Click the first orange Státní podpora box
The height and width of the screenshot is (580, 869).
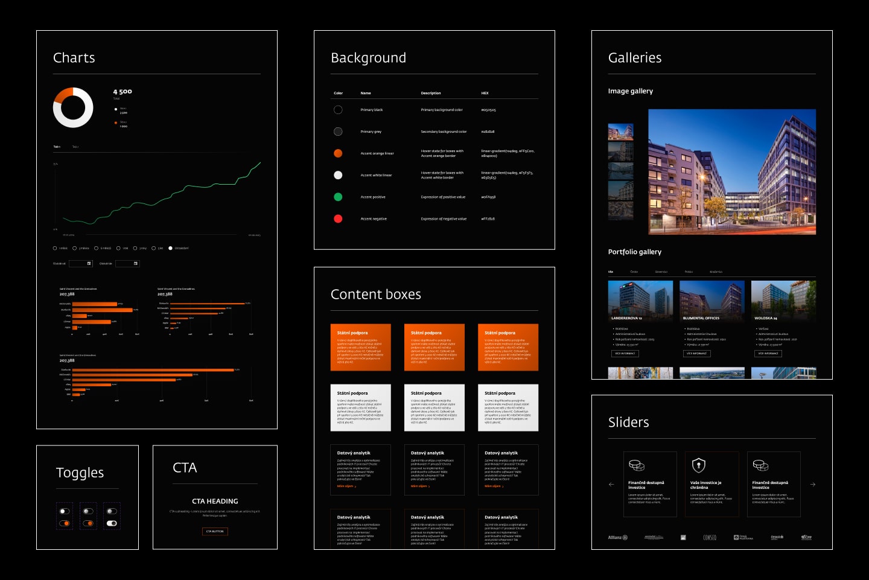[361, 348]
